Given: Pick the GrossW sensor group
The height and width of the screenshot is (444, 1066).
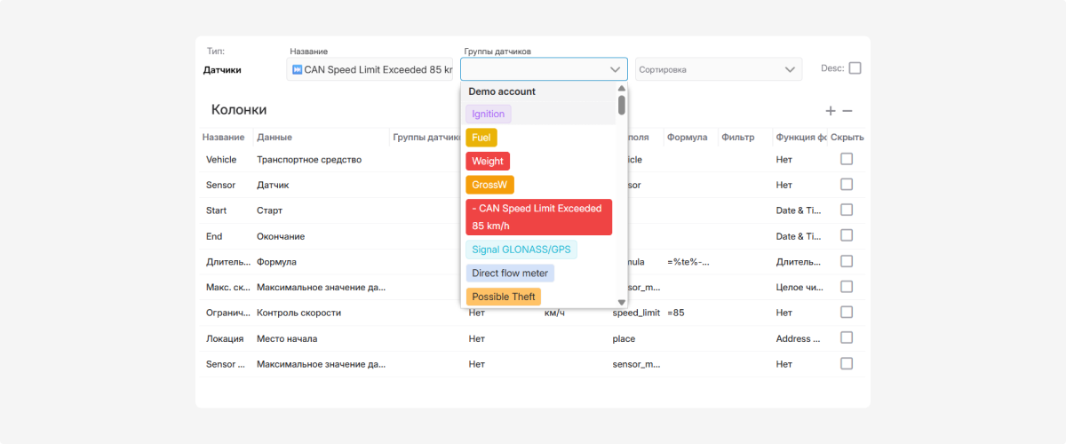Looking at the screenshot, I should 489,185.
